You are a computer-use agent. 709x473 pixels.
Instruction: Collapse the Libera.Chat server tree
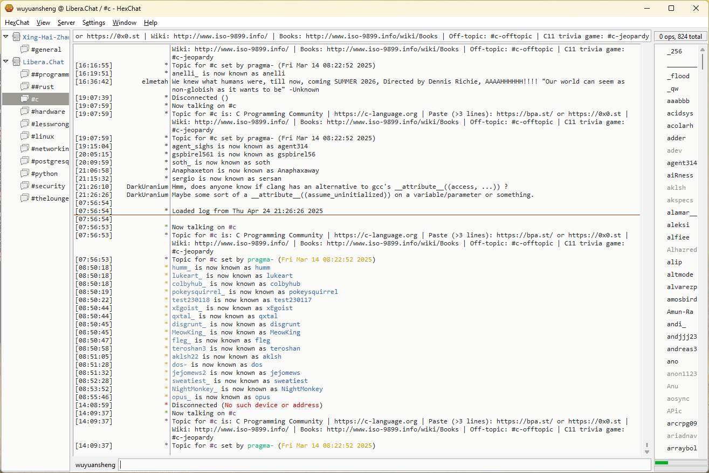pyautogui.click(x=6, y=62)
